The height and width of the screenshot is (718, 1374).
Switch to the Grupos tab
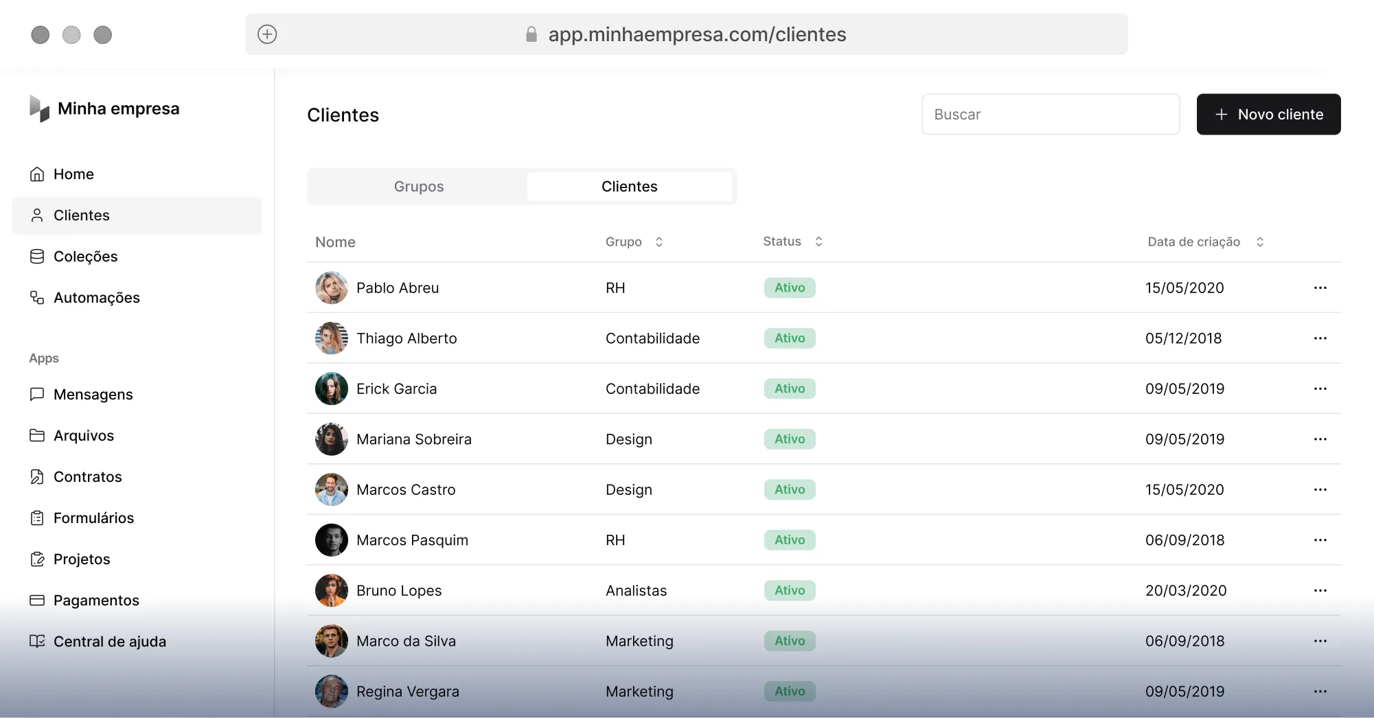419,187
